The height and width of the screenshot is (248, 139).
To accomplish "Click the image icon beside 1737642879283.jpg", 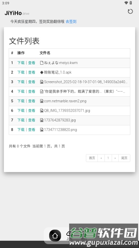I will [42, 120].
